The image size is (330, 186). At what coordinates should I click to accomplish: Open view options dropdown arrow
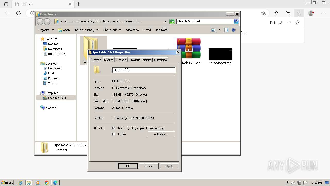tap(219, 30)
